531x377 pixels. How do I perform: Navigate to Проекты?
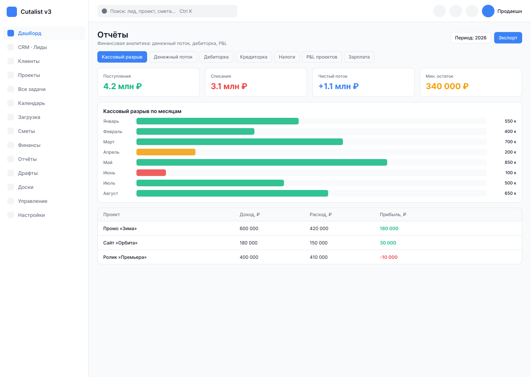click(x=44, y=75)
